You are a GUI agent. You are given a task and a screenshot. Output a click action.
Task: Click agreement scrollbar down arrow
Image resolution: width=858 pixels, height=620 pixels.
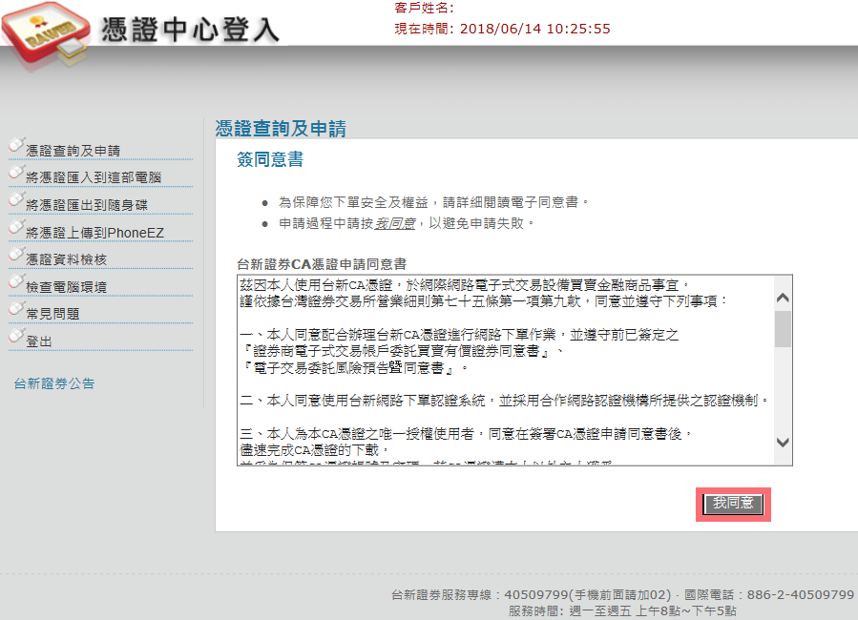point(783,443)
